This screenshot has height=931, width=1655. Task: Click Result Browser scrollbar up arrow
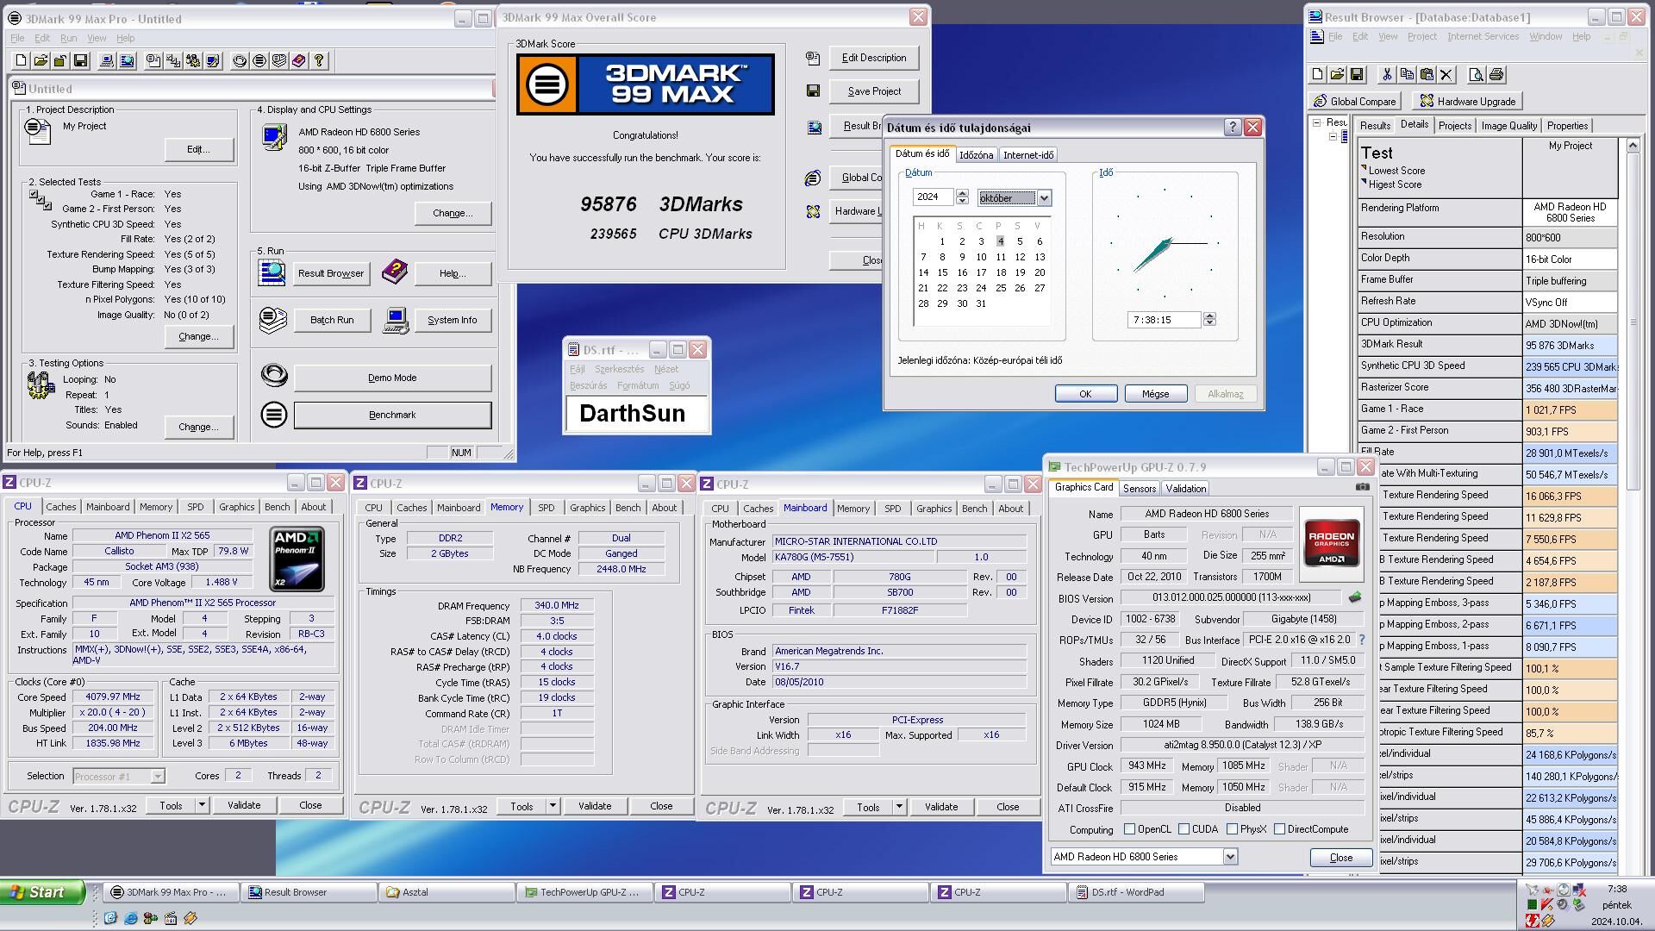click(1633, 146)
